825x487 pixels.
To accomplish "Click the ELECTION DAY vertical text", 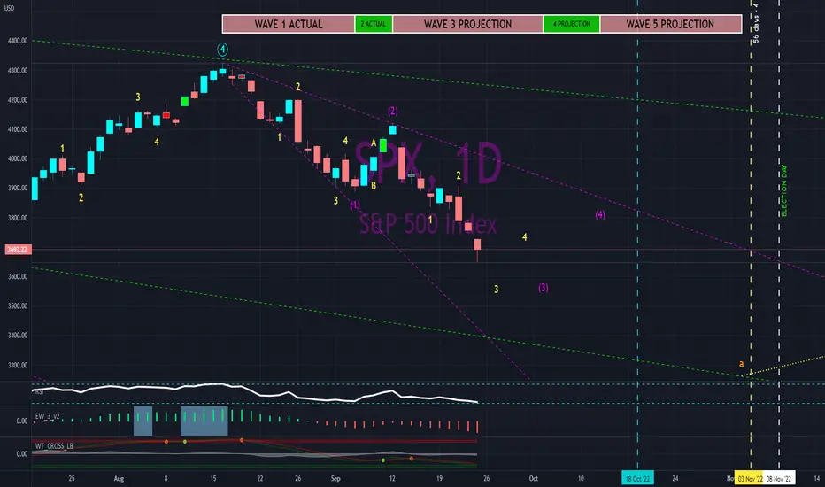I will 784,190.
